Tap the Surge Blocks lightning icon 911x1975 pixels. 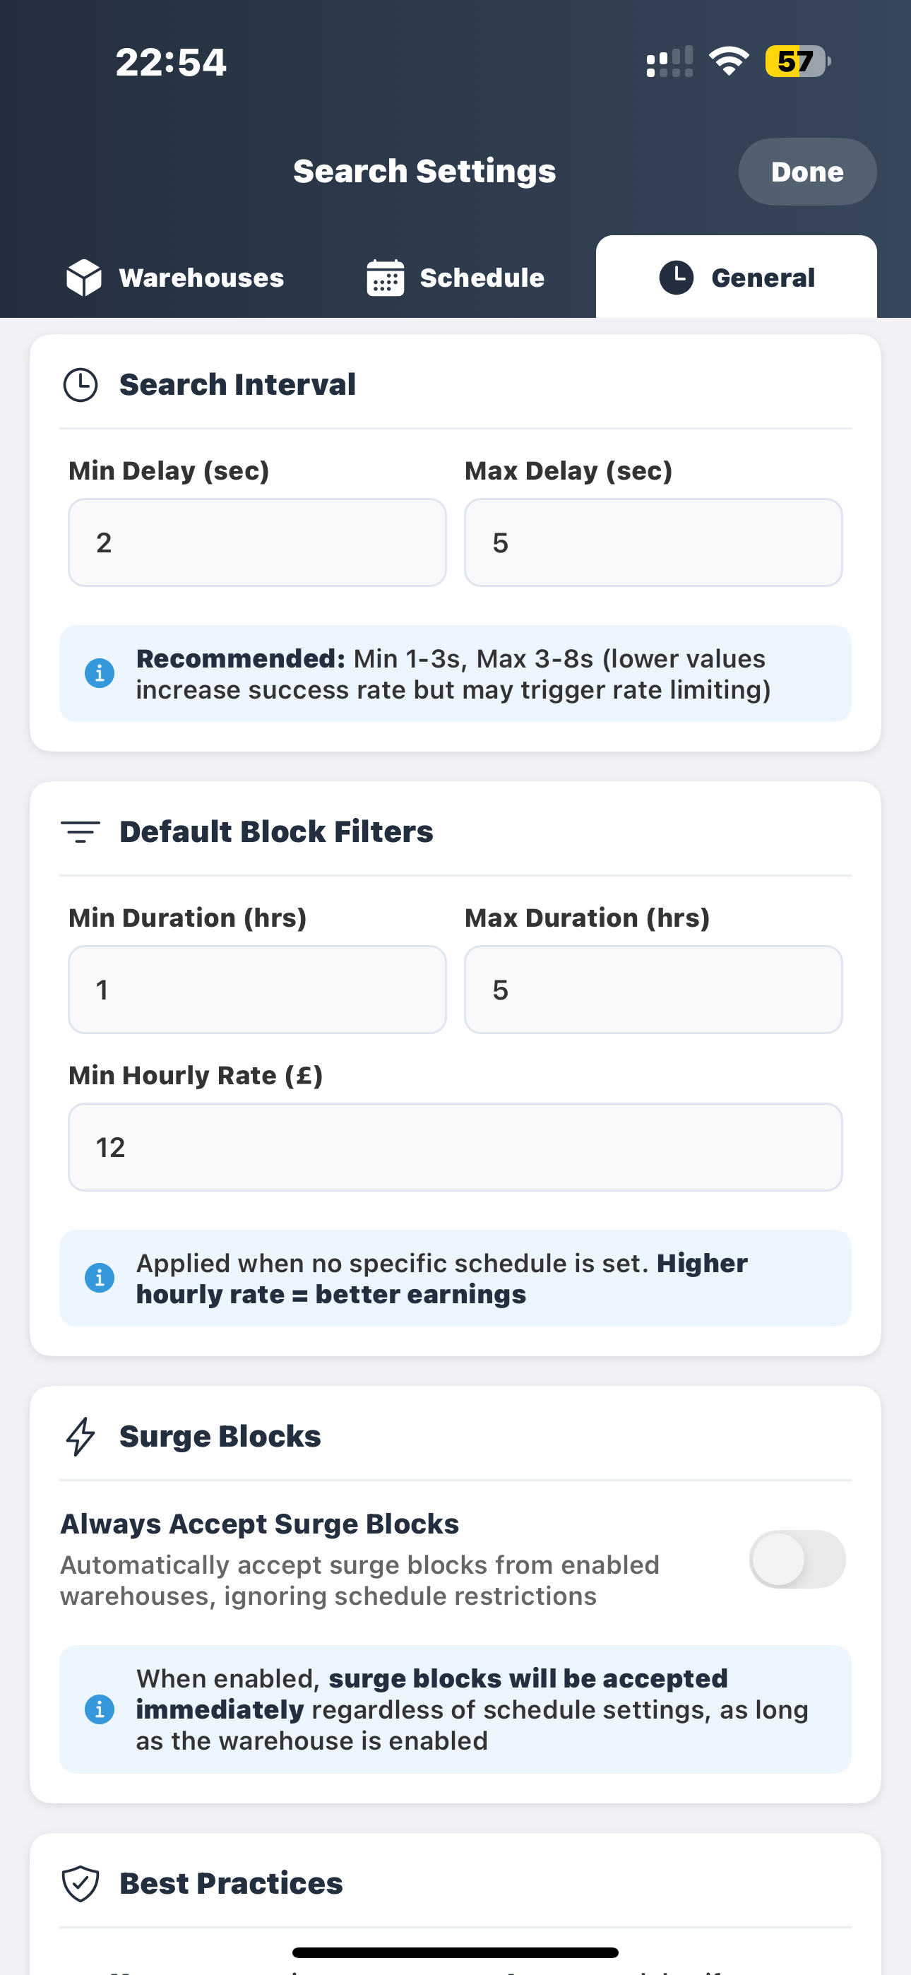click(80, 1435)
